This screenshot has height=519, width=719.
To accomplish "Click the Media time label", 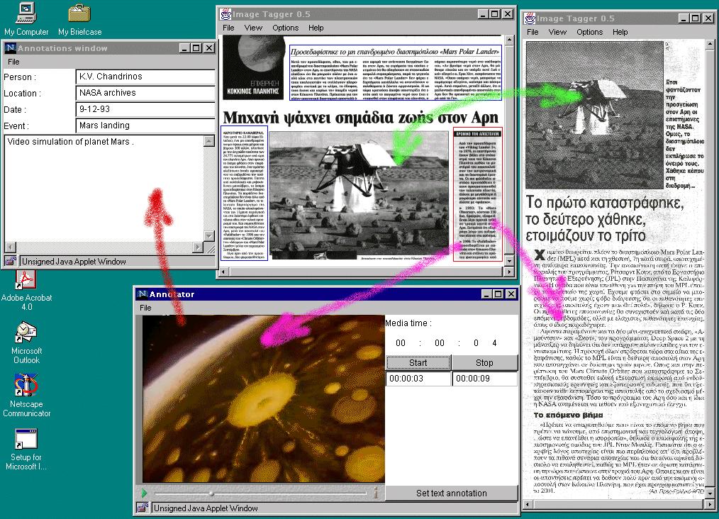I will coord(408,323).
